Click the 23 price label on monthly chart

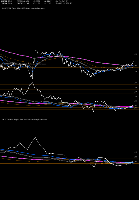tap(136, 157)
